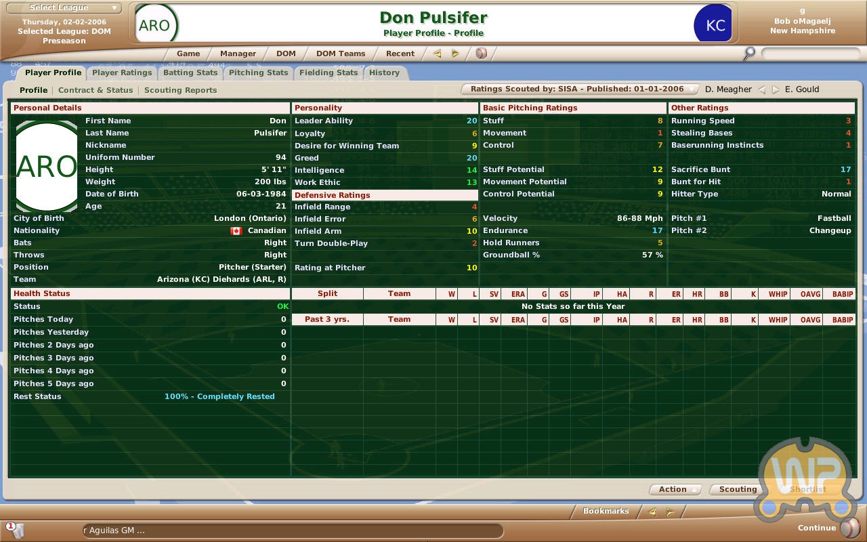Open the Contract & Status sub-page
Viewport: 867px width, 542px height.
(x=96, y=90)
